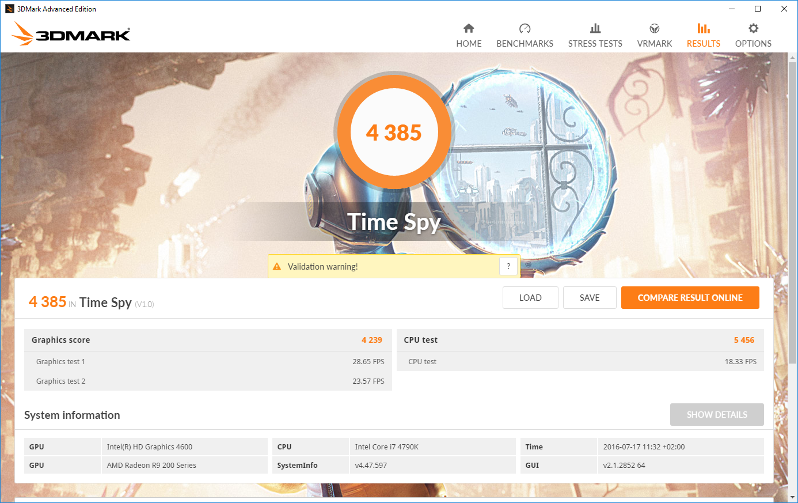Viewport: 798px width, 503px height.
Task: Click Graphics test 2 row label
Action: (x=60, y=381)
